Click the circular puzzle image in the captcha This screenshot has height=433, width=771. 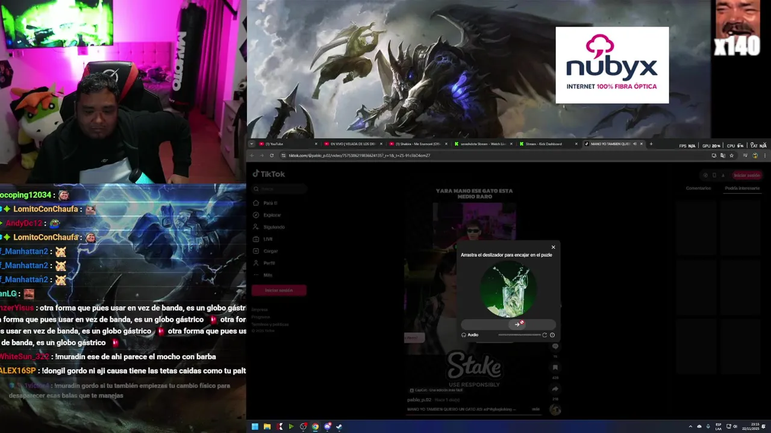click(x=508, y=289)
